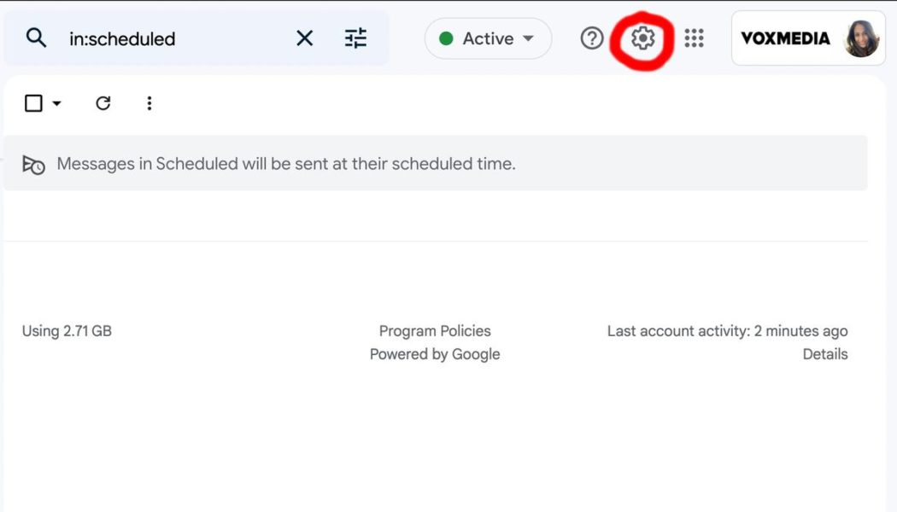Viewport: 897px width, 512px height.
Task: Refresh the Scheduled messages list
Action: tap(103, 102)
